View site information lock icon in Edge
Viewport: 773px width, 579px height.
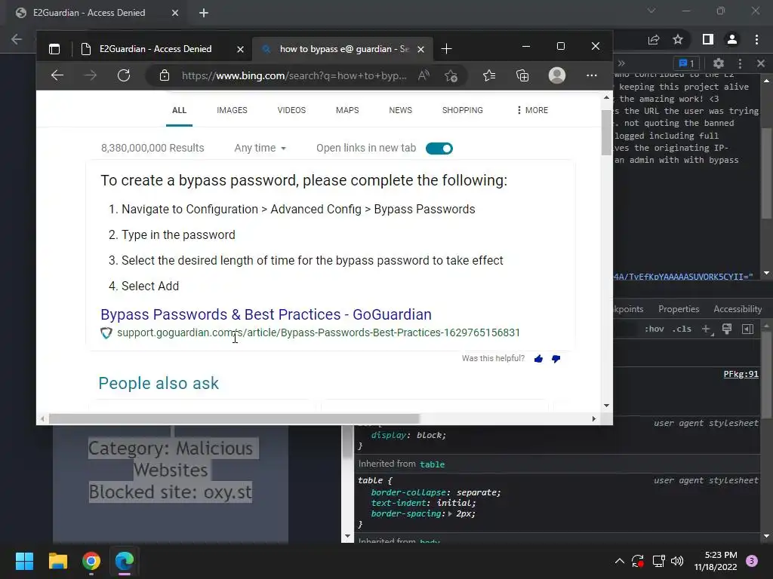[164, 75]
